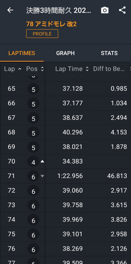The height and width of the screenshot is (264, 131).
Task: Sort by Pos column header
Action: click(x=35, y=69)
